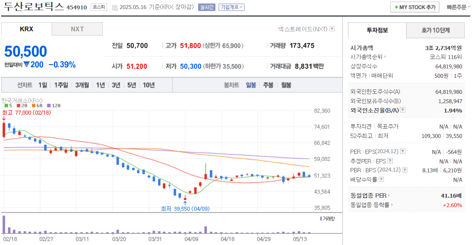473x245 pixels.
Task: Click the purple 거래량 volume legend marker
Action: (x=321, y=218)
